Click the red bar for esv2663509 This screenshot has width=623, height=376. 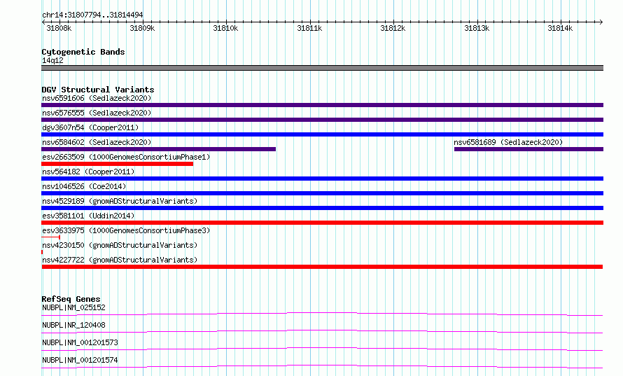point(117,164)
